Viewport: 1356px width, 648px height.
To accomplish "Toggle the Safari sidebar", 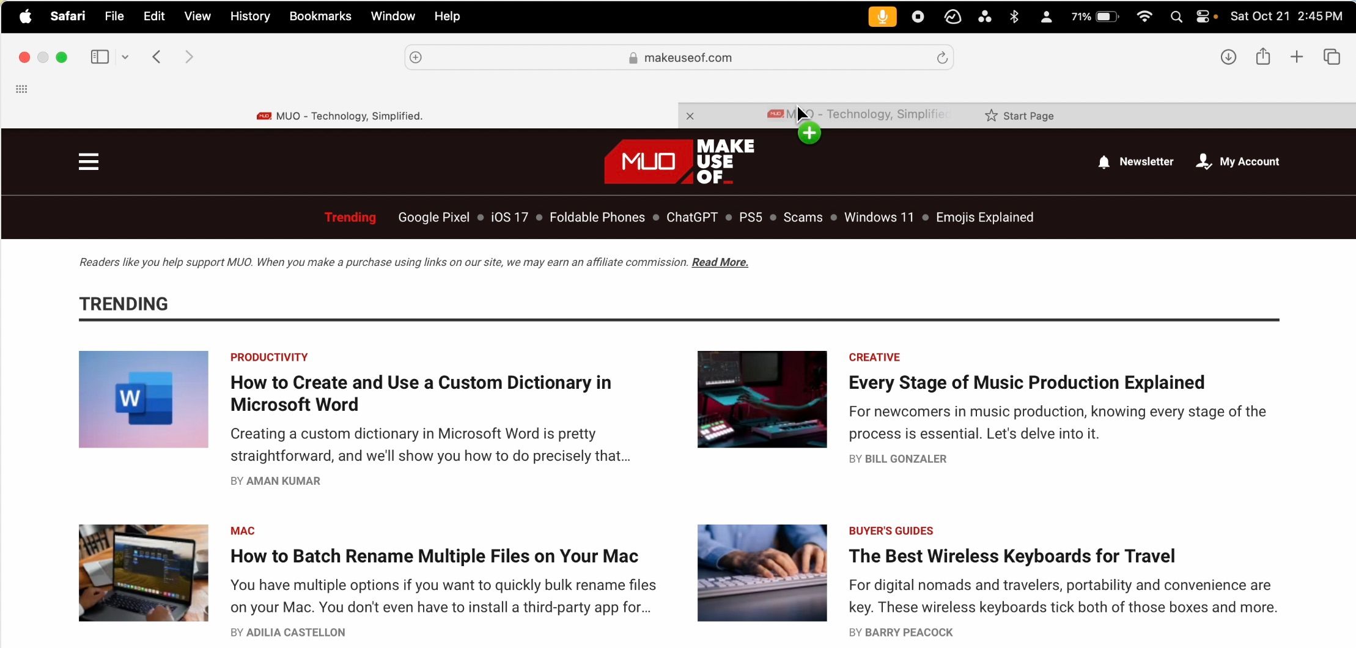I will coord(98,56).
